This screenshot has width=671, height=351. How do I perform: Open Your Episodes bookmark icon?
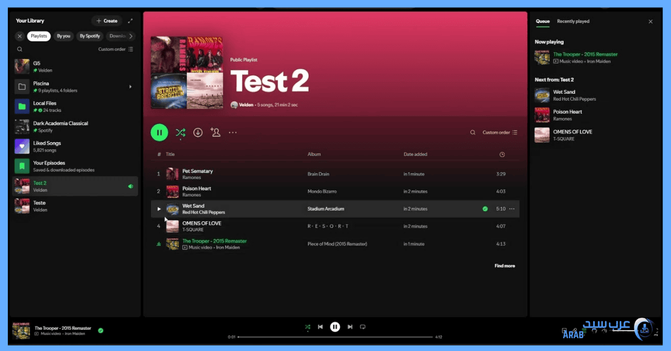[x=22, y=166]
